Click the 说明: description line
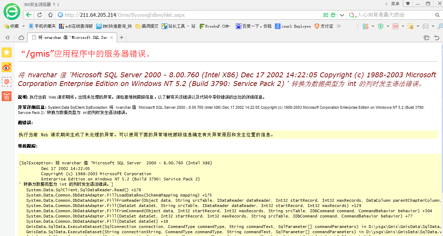This screenshot has width=443, height=236. [x=141, y=97]
